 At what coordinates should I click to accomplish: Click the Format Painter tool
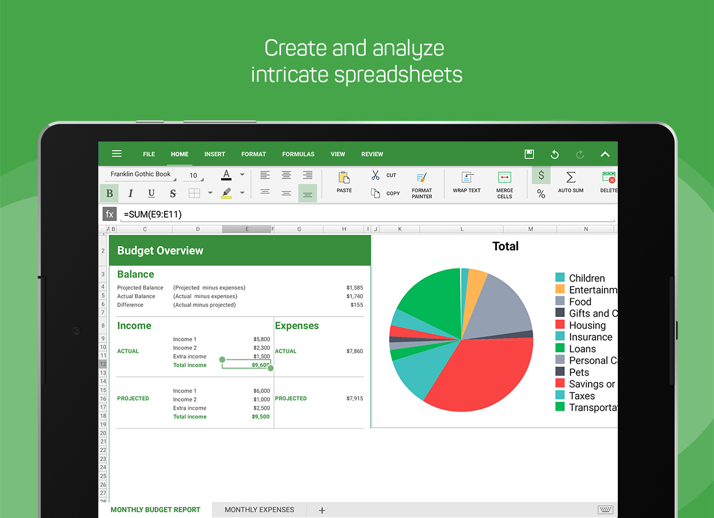(x=421, y=185)
